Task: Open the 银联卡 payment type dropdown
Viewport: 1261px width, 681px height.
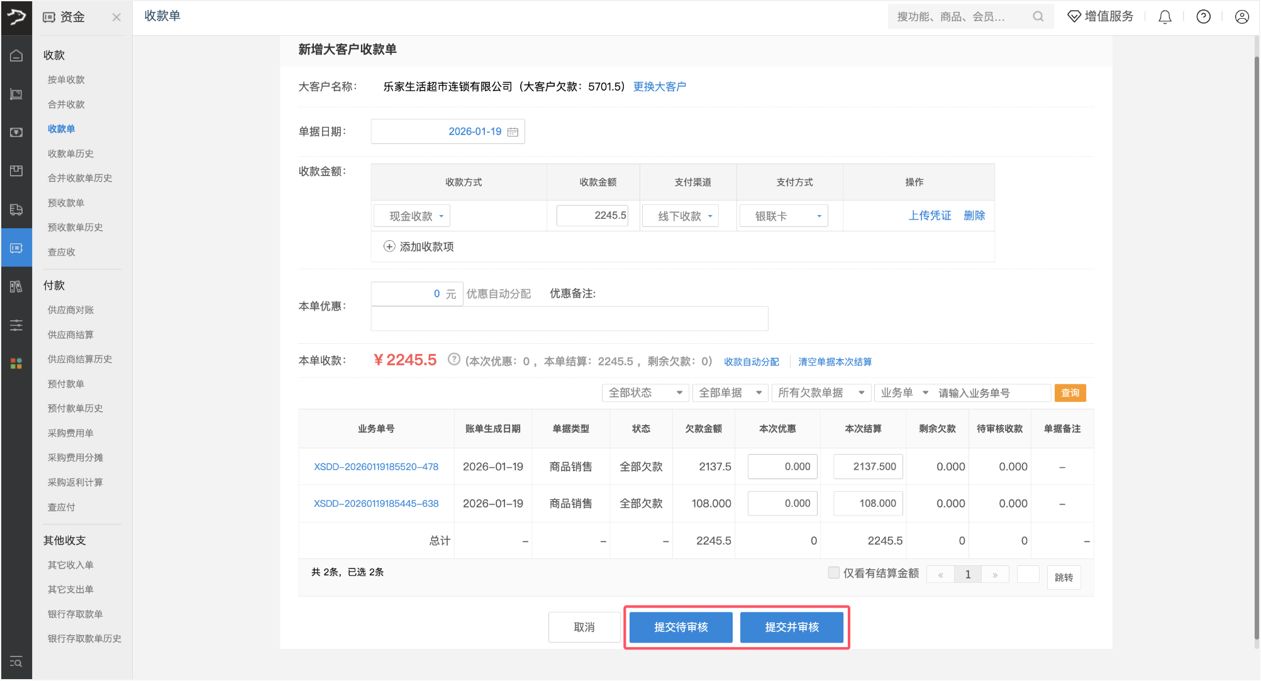Action: [785, 216]
